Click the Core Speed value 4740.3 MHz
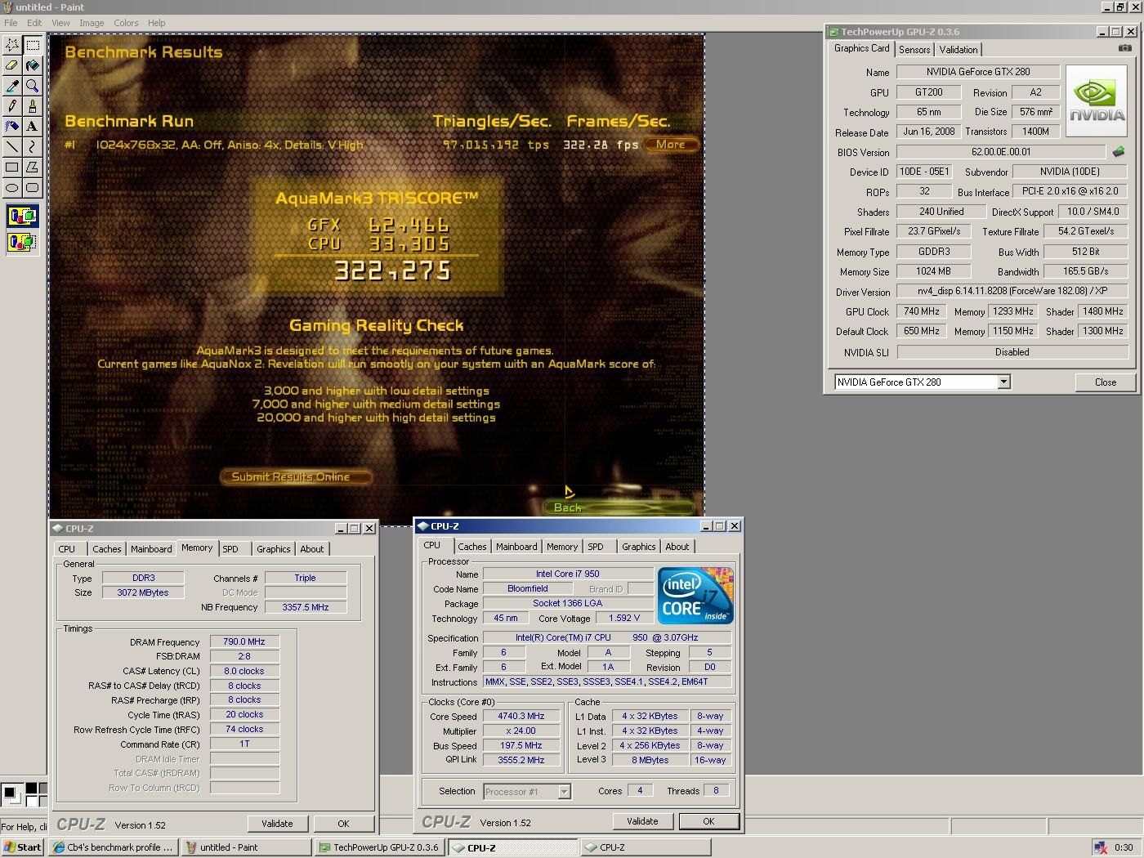The height and width of the screenshot is (858, 1144). (521, 716)
